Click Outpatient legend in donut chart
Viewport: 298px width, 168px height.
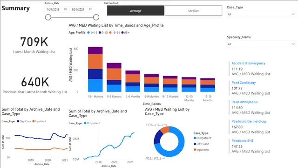point(203,138)
